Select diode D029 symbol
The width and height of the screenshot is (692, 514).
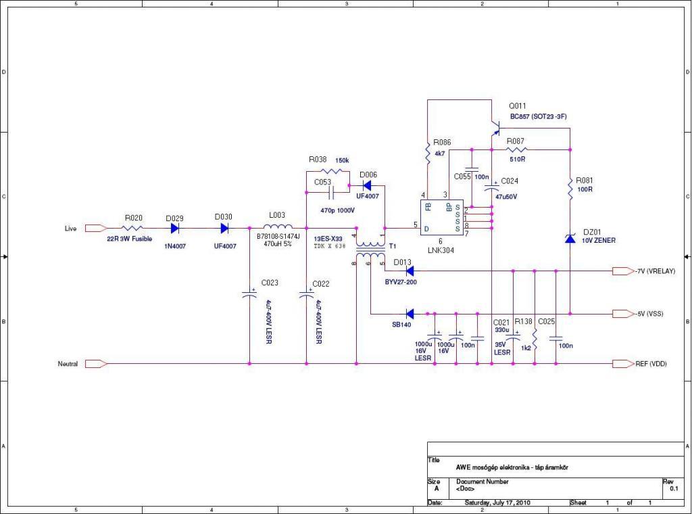[175, 229]
